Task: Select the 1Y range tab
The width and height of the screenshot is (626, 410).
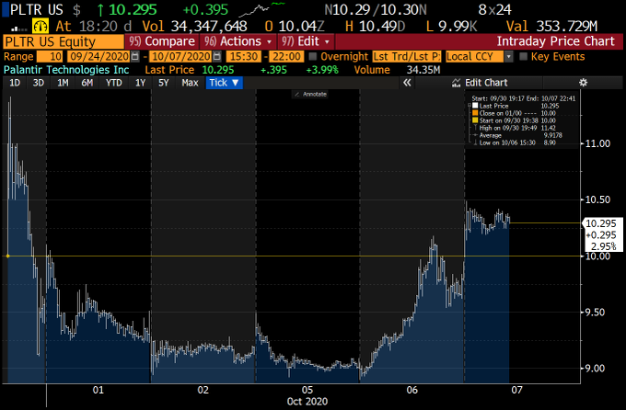Action: click(x=140, y=83)
